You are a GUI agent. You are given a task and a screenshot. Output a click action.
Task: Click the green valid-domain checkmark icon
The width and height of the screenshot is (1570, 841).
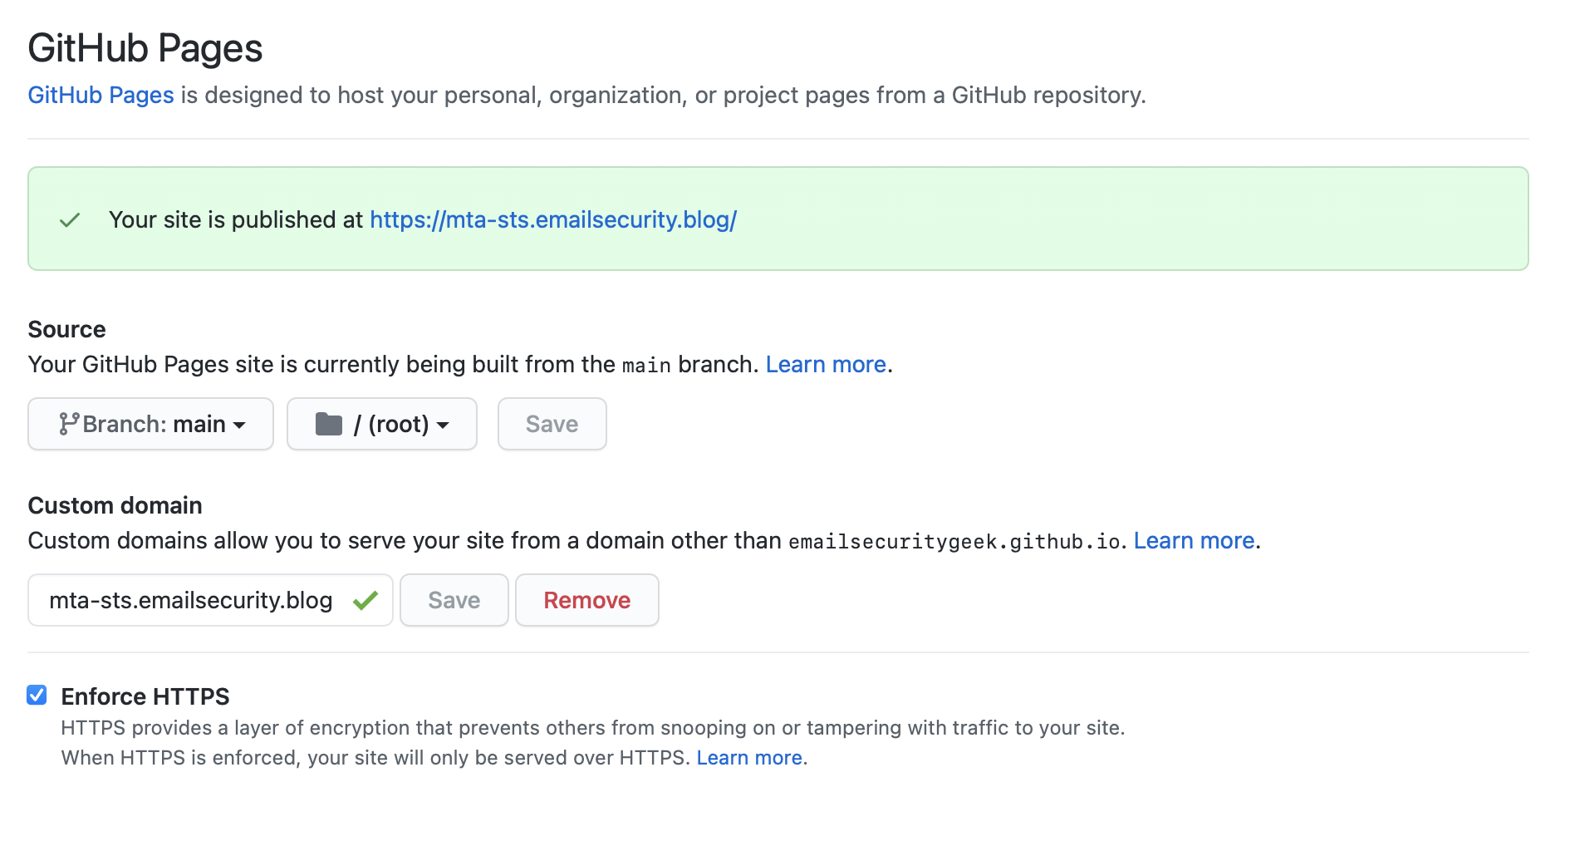pos(366,600)
